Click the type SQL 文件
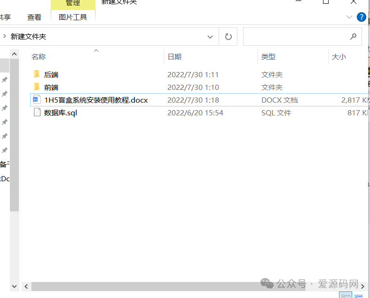Screen dimensions: 370x298 (276, 113)
